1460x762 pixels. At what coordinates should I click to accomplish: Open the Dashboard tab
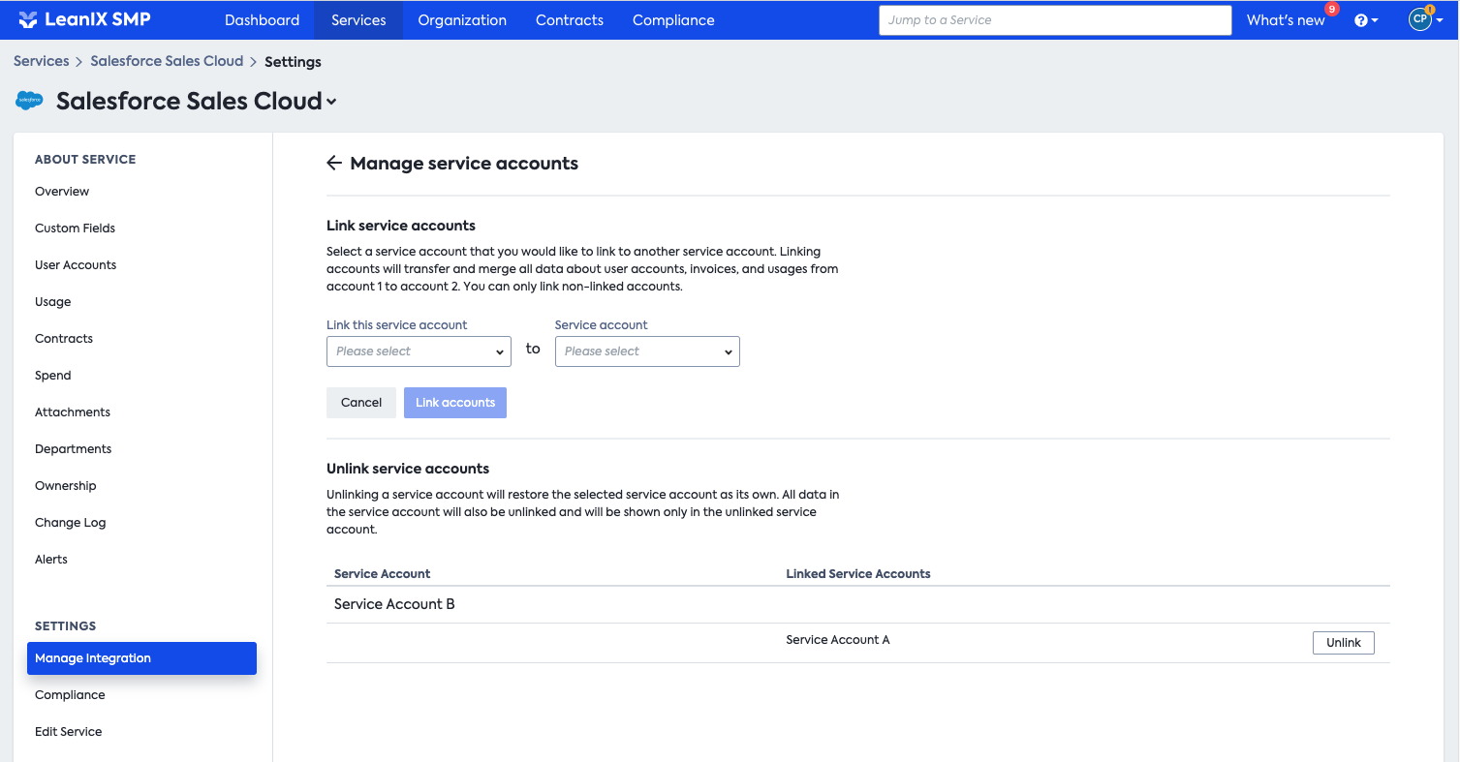(x=262, y=20)
